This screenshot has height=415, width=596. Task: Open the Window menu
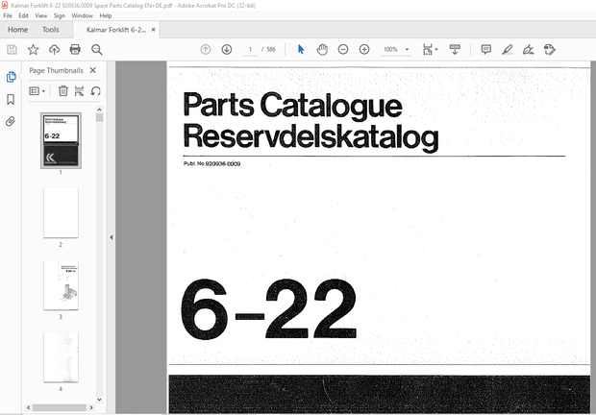pyautogui.click(x=82, y=15)
